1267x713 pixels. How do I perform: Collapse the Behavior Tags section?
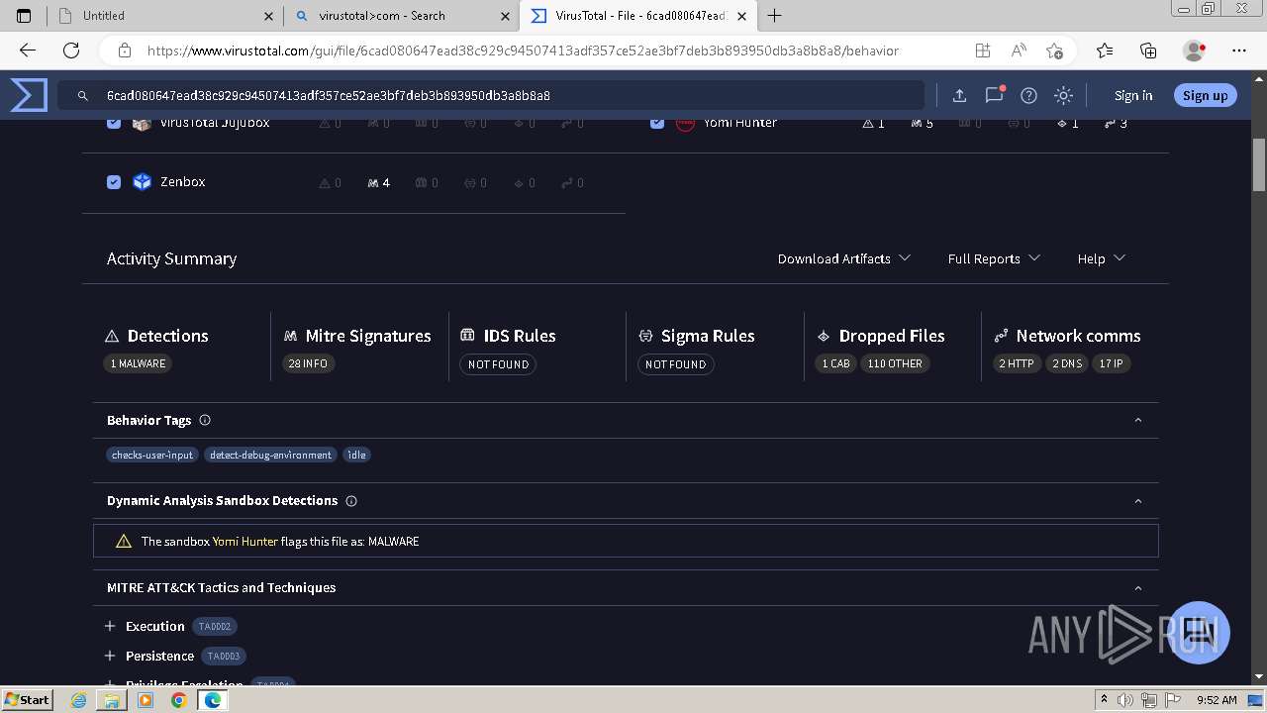1137,420
